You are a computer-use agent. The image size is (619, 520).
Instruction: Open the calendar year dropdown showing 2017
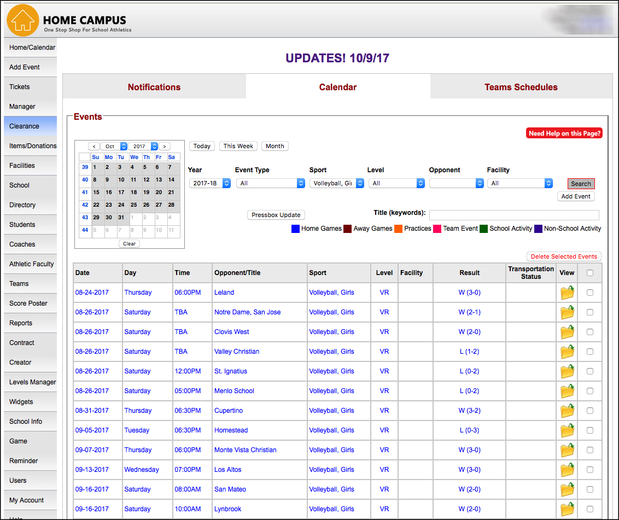pos(143,147)
